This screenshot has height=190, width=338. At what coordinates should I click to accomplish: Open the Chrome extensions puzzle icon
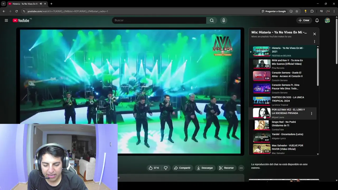coord(312,11)
